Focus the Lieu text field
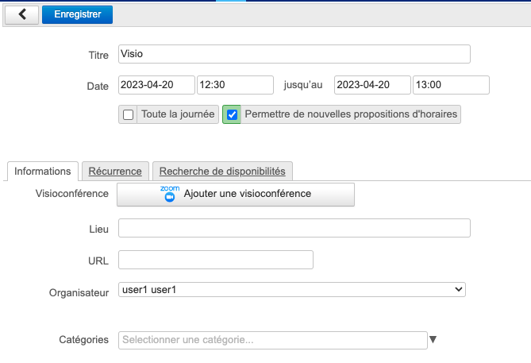Image resolution: width=531 pixels, height=363 pixels. [294, 229]
